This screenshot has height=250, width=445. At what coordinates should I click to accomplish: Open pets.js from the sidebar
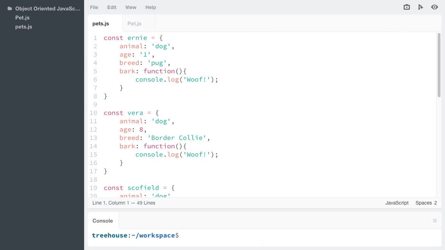coord(24,26)
